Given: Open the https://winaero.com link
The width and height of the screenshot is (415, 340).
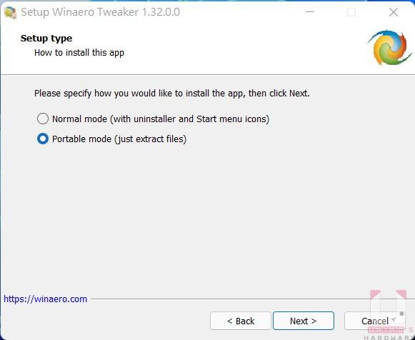Looking at the screenshot, I should [x=45, y=299].
